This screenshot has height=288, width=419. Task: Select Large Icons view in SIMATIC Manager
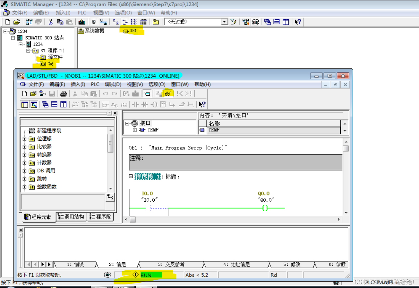(x=116, y=22)
